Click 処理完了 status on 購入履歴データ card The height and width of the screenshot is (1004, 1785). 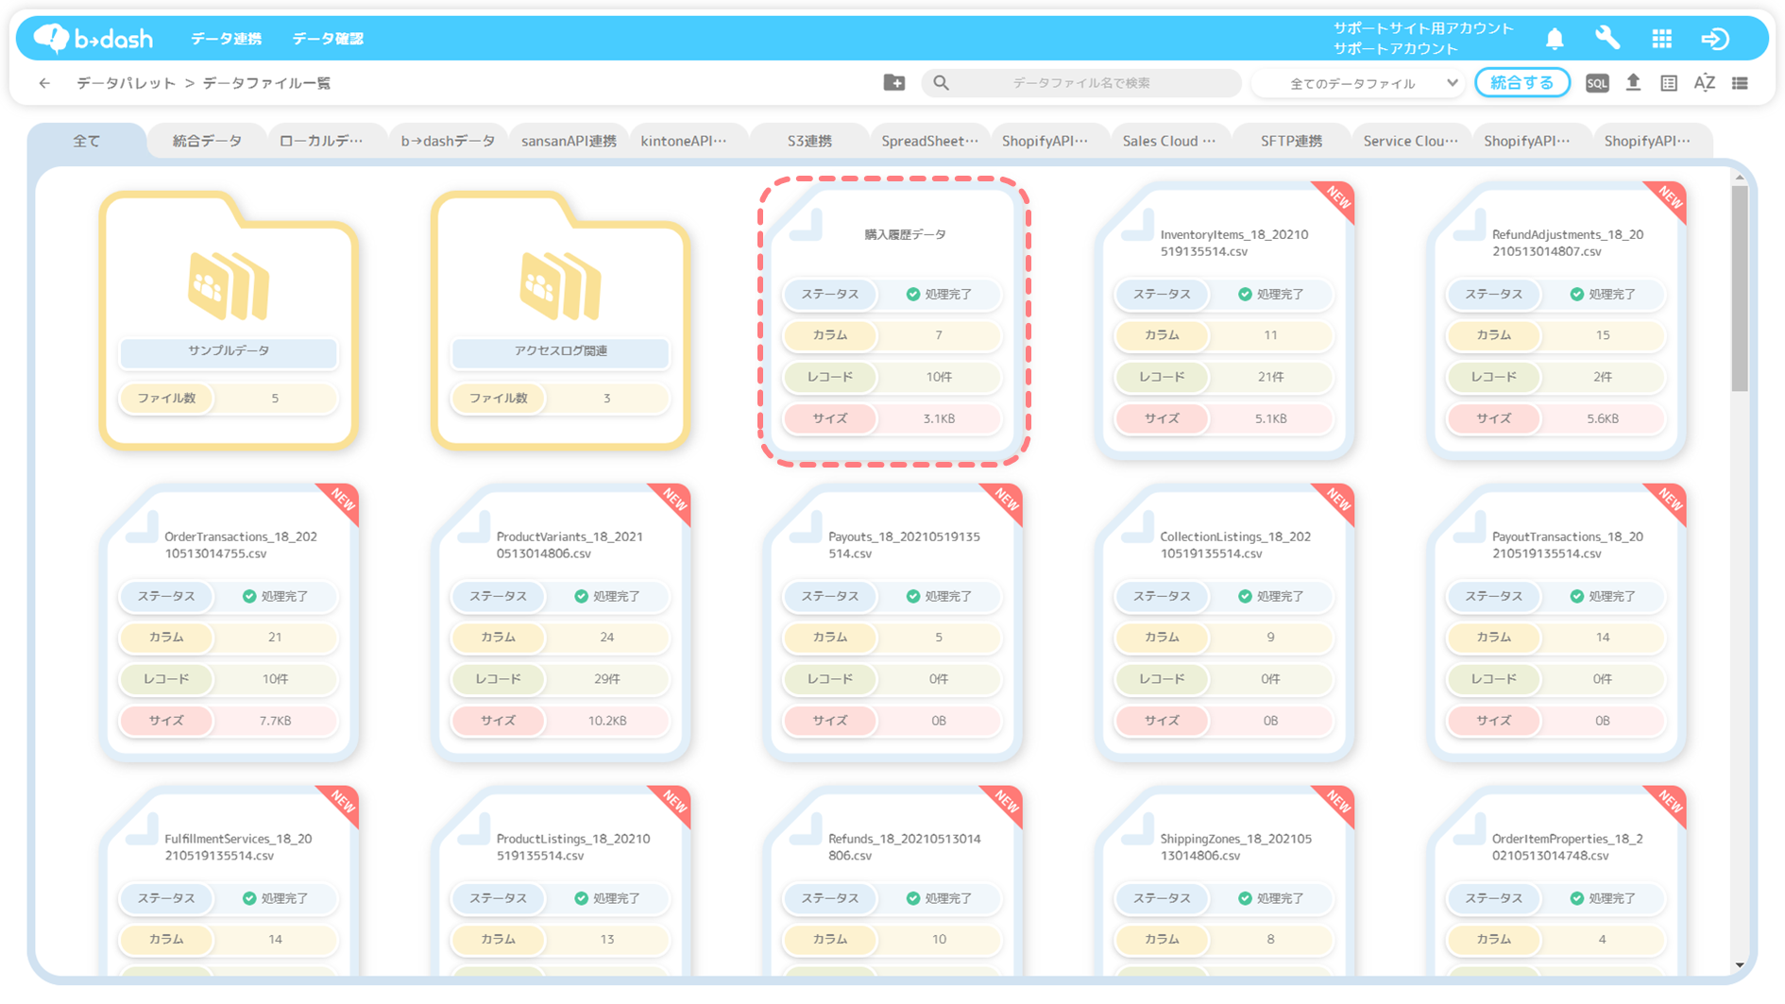click(x=939, y=295)
